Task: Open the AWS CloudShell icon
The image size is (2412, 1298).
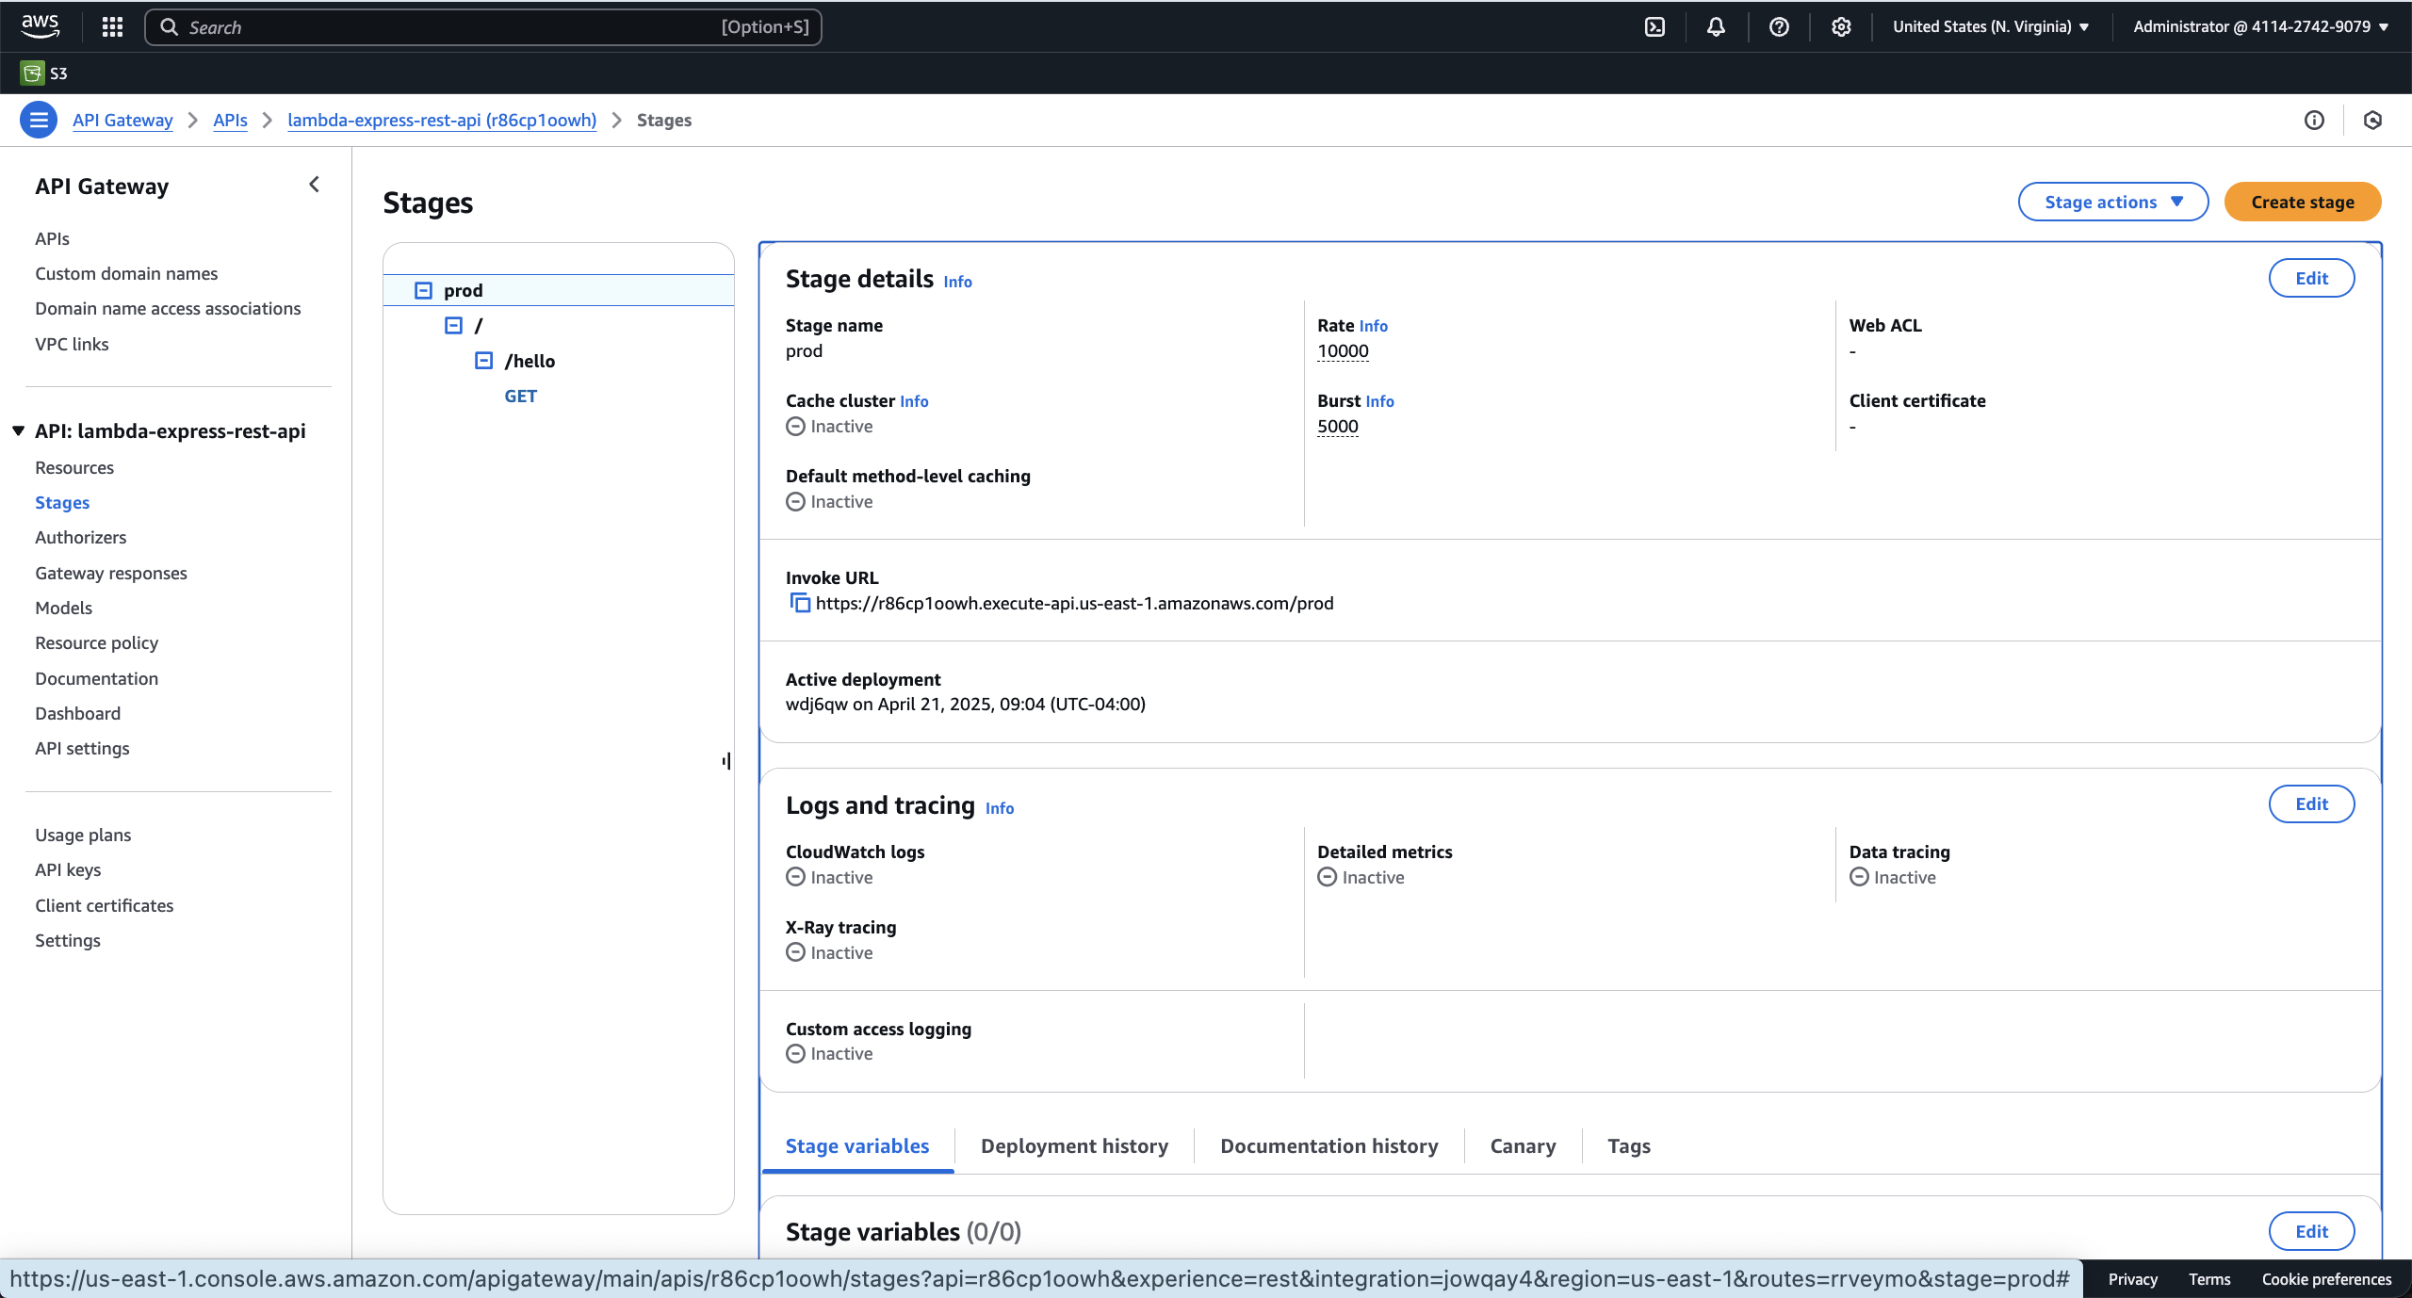Action: 1654,26
